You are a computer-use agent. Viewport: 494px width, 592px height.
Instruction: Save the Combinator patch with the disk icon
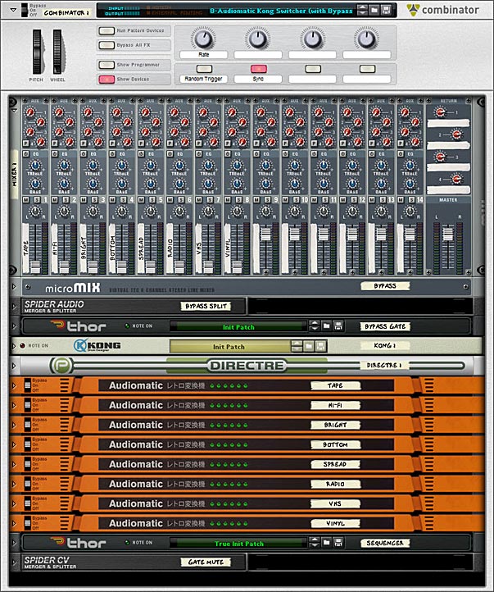click(386, 10)
